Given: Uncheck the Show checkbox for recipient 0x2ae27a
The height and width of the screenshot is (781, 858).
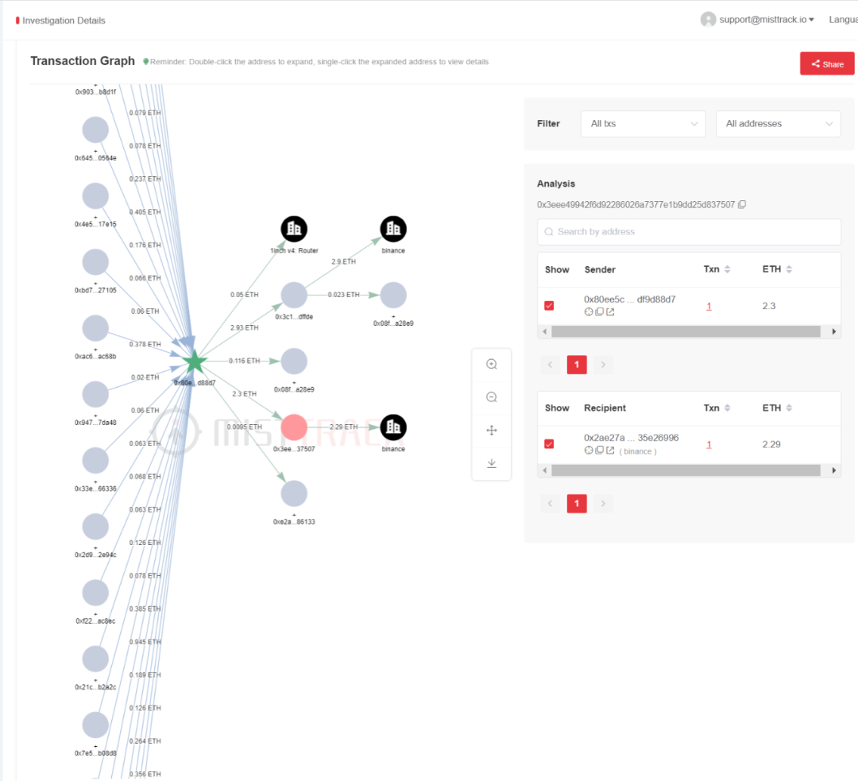Looking at the screenshot, I should [x=549, y=444].
